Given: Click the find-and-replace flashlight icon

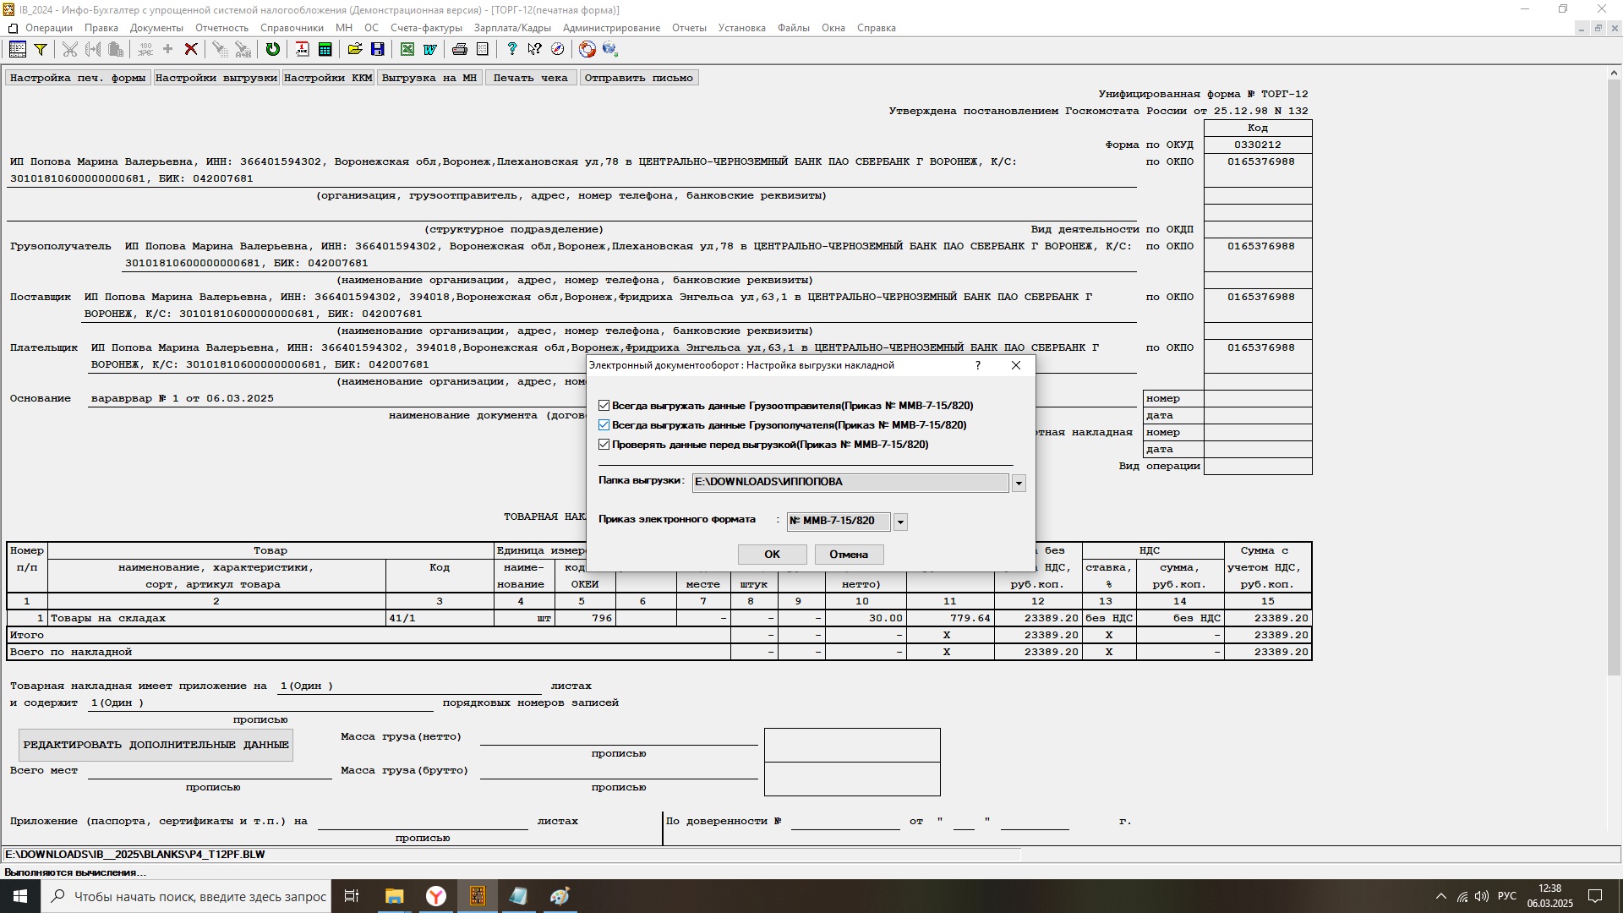Looking at the screenshot, I should point(243,50).
